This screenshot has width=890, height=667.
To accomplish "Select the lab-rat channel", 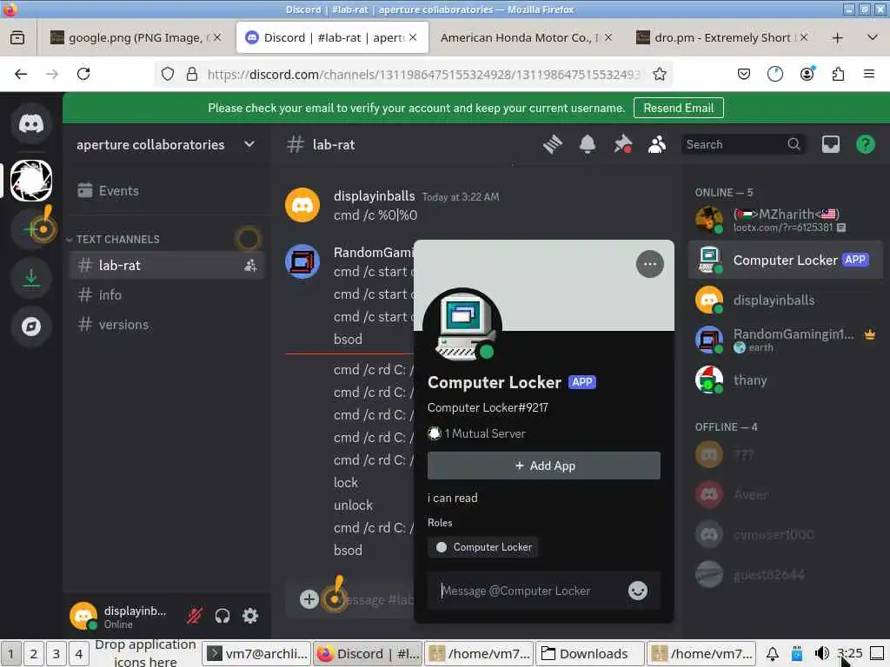I will (167, 265).
